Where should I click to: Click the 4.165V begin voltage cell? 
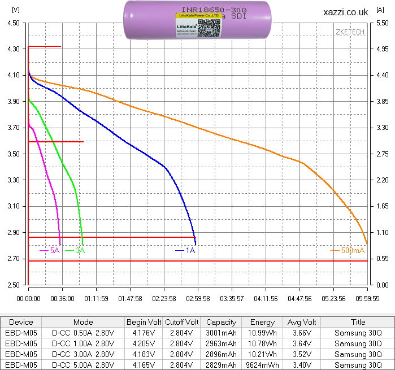point(144,365)
